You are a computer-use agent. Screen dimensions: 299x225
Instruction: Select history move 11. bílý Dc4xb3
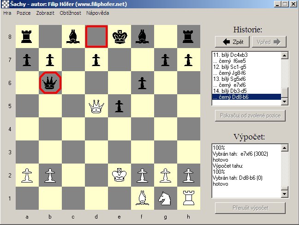point(246,55)
